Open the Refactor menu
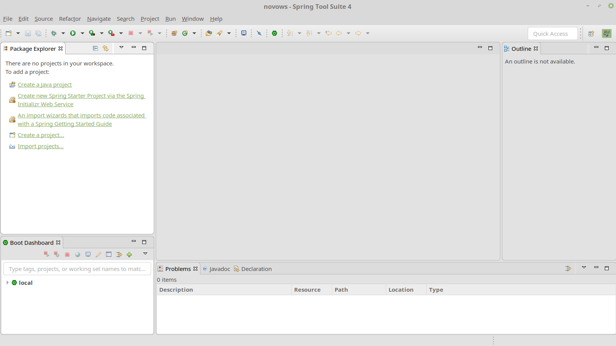Image resolution: width=616 pixels, height=346 pixels. (70, 19)
